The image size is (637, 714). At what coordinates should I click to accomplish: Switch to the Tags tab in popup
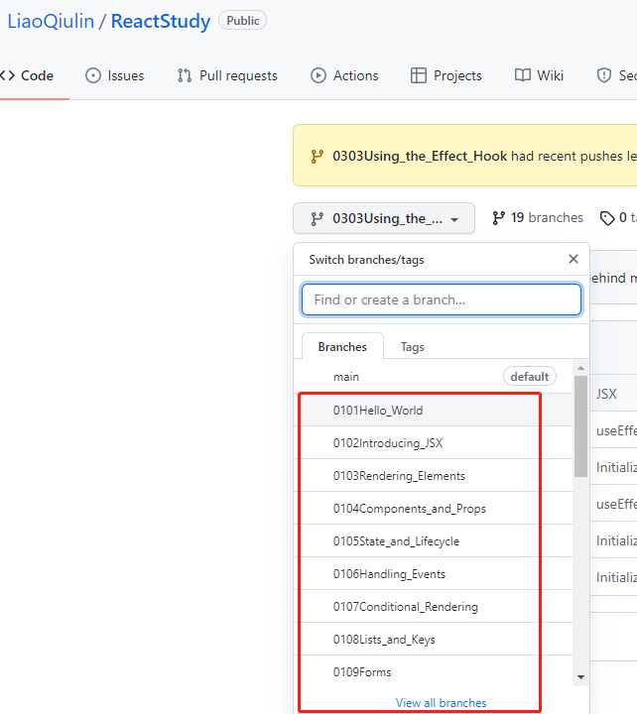coord(412,347)
